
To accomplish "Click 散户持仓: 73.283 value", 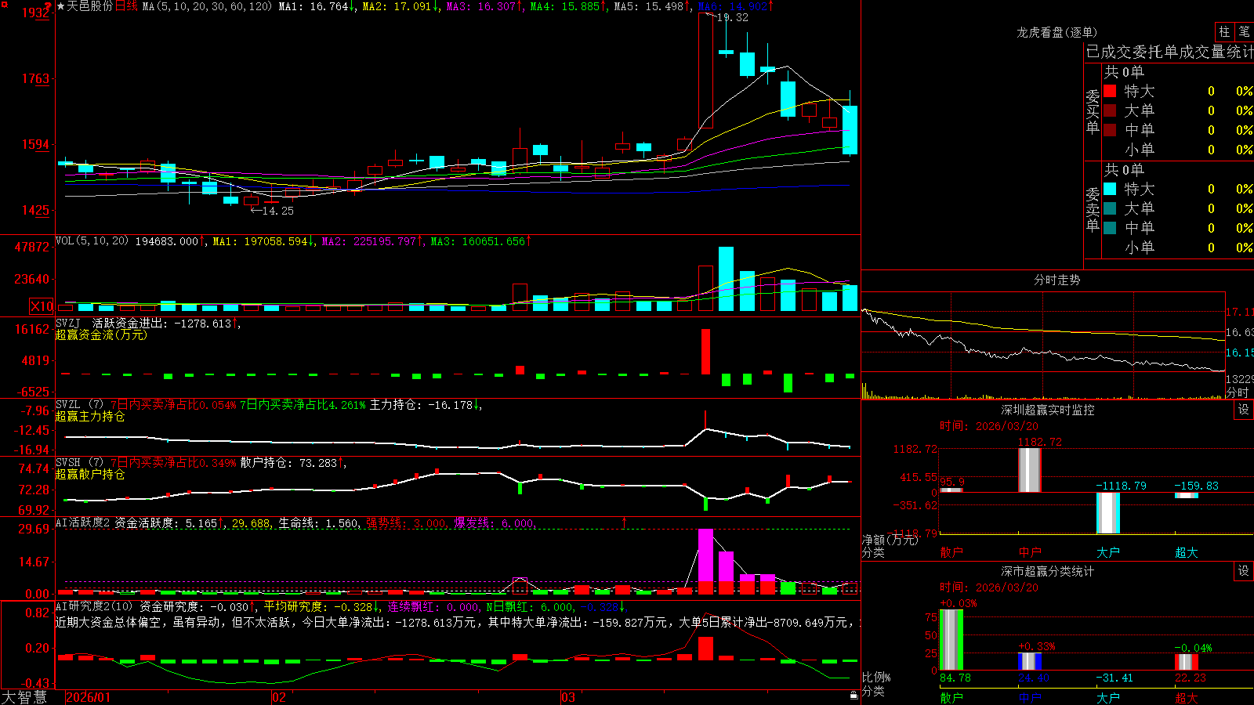I will [x=292, y=462].
